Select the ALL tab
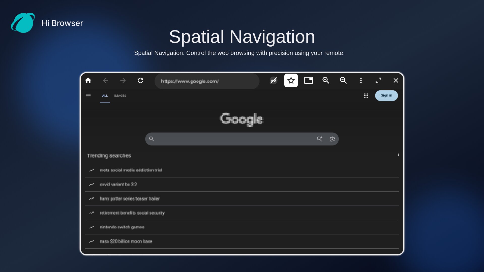 105,96
